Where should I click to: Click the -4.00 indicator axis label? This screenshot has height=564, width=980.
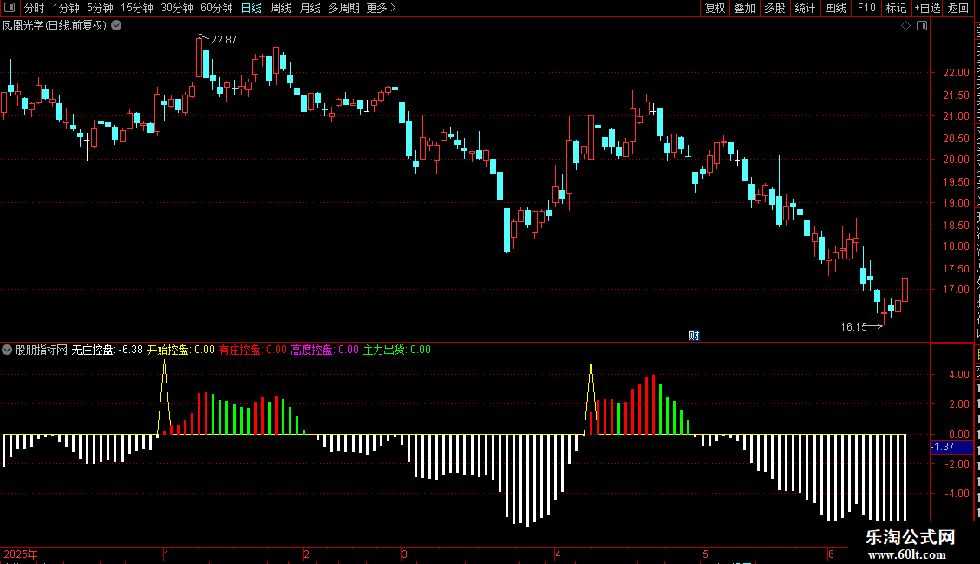point(957,494)
